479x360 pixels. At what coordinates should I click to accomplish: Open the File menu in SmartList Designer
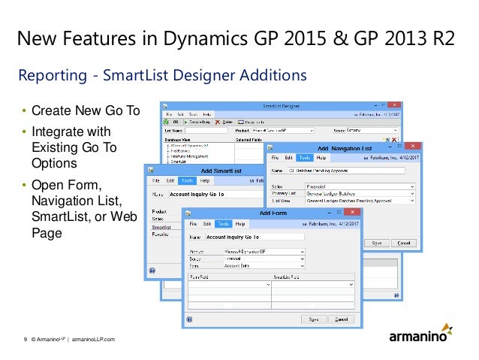pyautogui.click(x=169, y=114)
